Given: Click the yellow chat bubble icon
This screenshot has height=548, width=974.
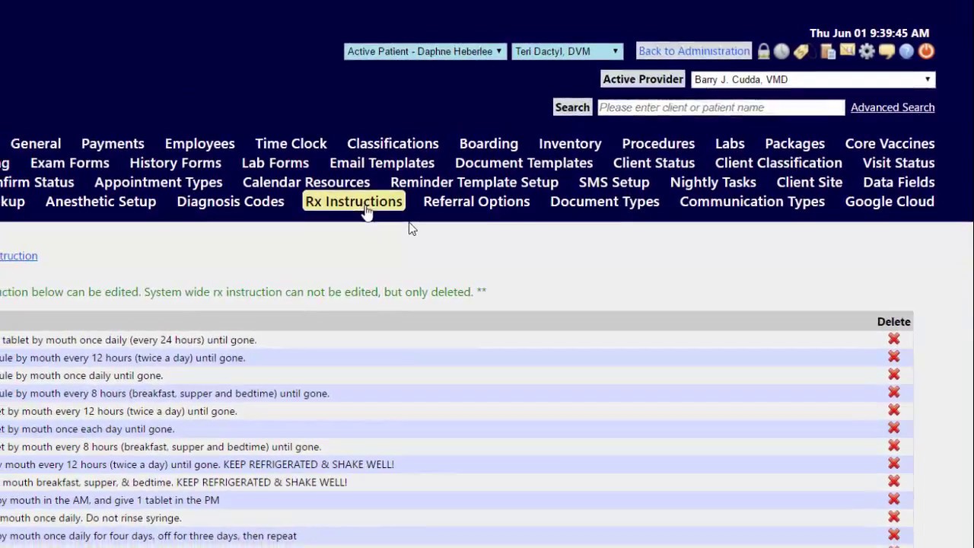Looking at the screenshot, I should pos(886,52).
